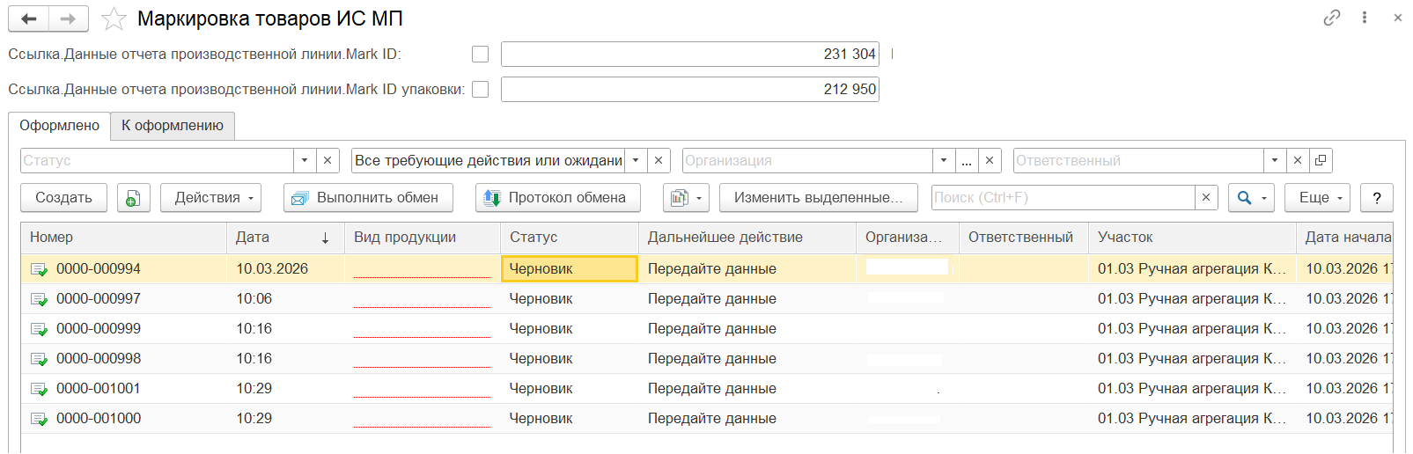The image size is (1413, 454).
Task: Expand the Статус filter dropdown
Action: point(305,160)
